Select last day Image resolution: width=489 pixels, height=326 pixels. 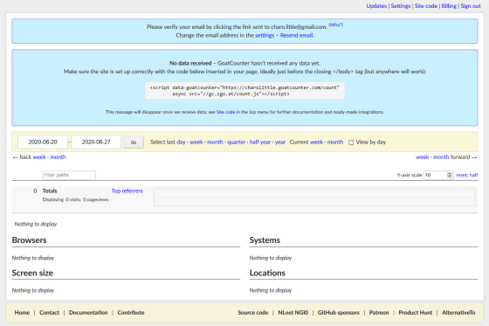tap(181, 142)
